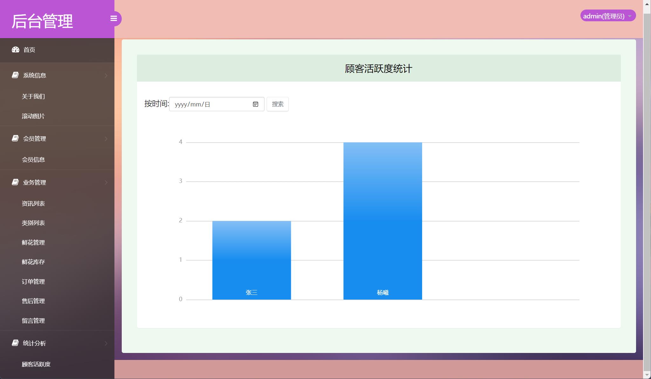Click the 系统信息 book icon
651x379 pixels.
(16, 75)
